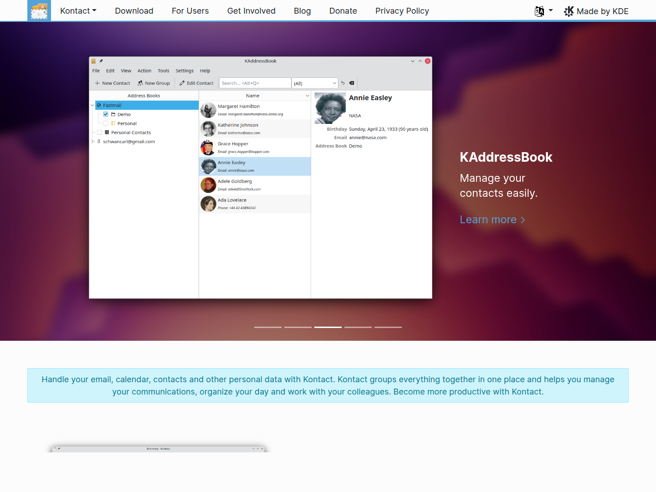
Task: Select the active third carousel indicator
Action: (328, 327)
